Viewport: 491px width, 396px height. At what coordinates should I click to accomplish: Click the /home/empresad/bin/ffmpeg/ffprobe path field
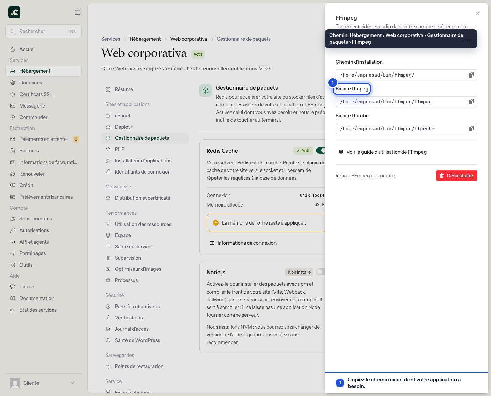click(x=406, y=129)
